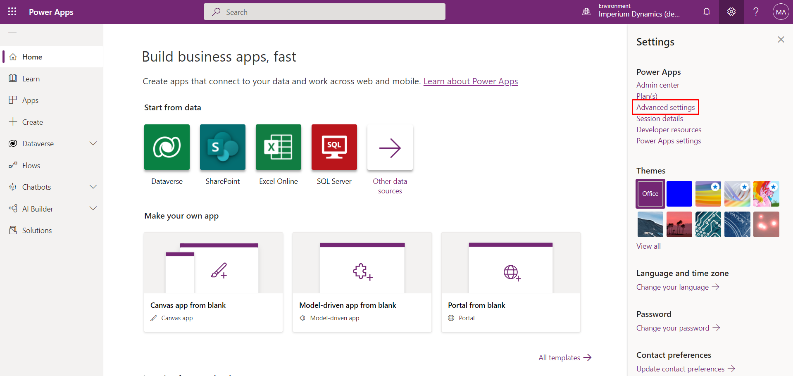The height and width of the screenshot is (376, 793).
Task: Create a Canvas app from blank
Action: pyautogui.click(x=213, y=282)
